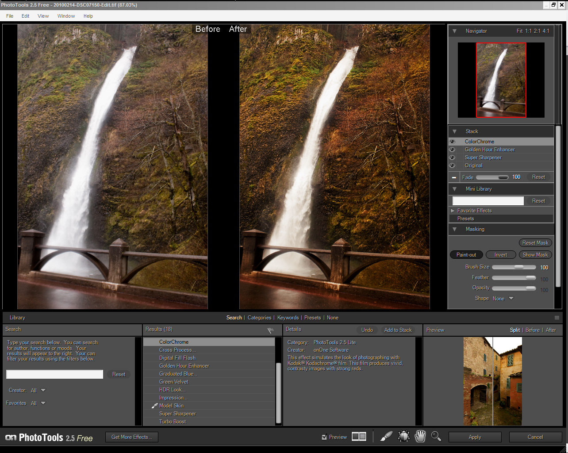Open the Shape dropdown in Masking
The width and height of the screenshot is (568, 453).
[511, 299]
